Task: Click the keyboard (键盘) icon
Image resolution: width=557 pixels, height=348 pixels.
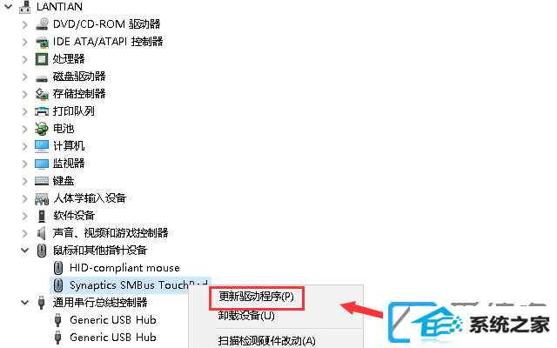Action: click(x=42, y=181)
